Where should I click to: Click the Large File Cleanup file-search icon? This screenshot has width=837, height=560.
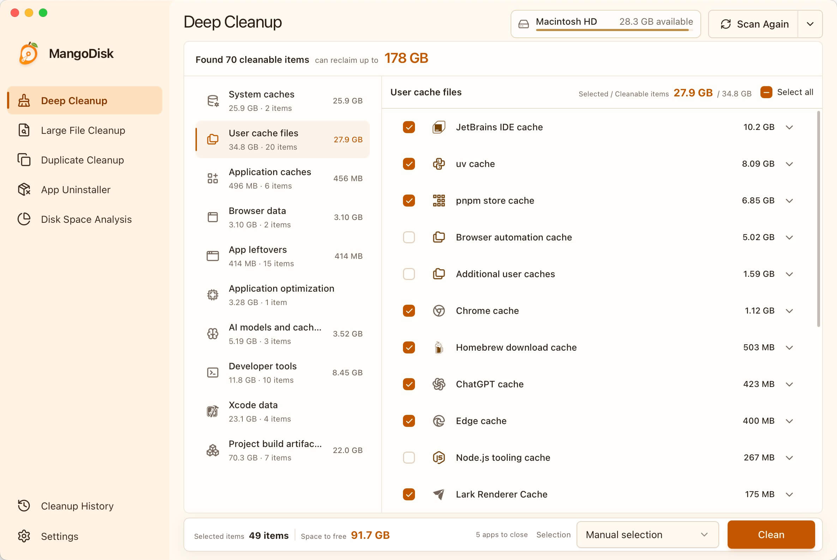pos(24,130)
